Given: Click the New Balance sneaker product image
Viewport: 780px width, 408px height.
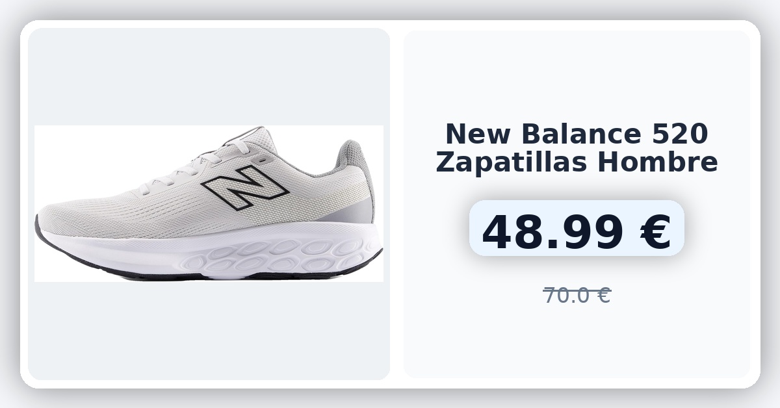Looking at the screenshot, I should pyautogui.click(x=209, y=203).
